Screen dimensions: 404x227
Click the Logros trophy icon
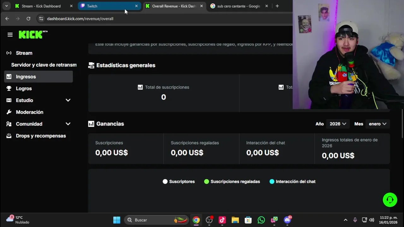(9, 89)
